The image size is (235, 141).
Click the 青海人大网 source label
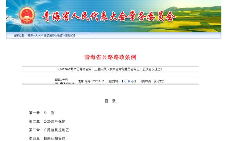(x=61, y=80)
